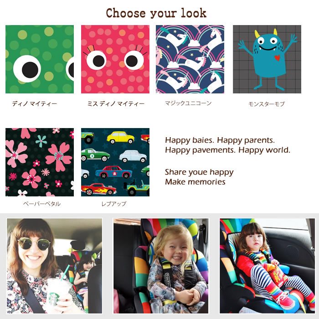Image resolution: width=319 pixels, height=319 pixels.
Task: Select the green Dino Mighty pattern swatch
Action: pos(40,59)
